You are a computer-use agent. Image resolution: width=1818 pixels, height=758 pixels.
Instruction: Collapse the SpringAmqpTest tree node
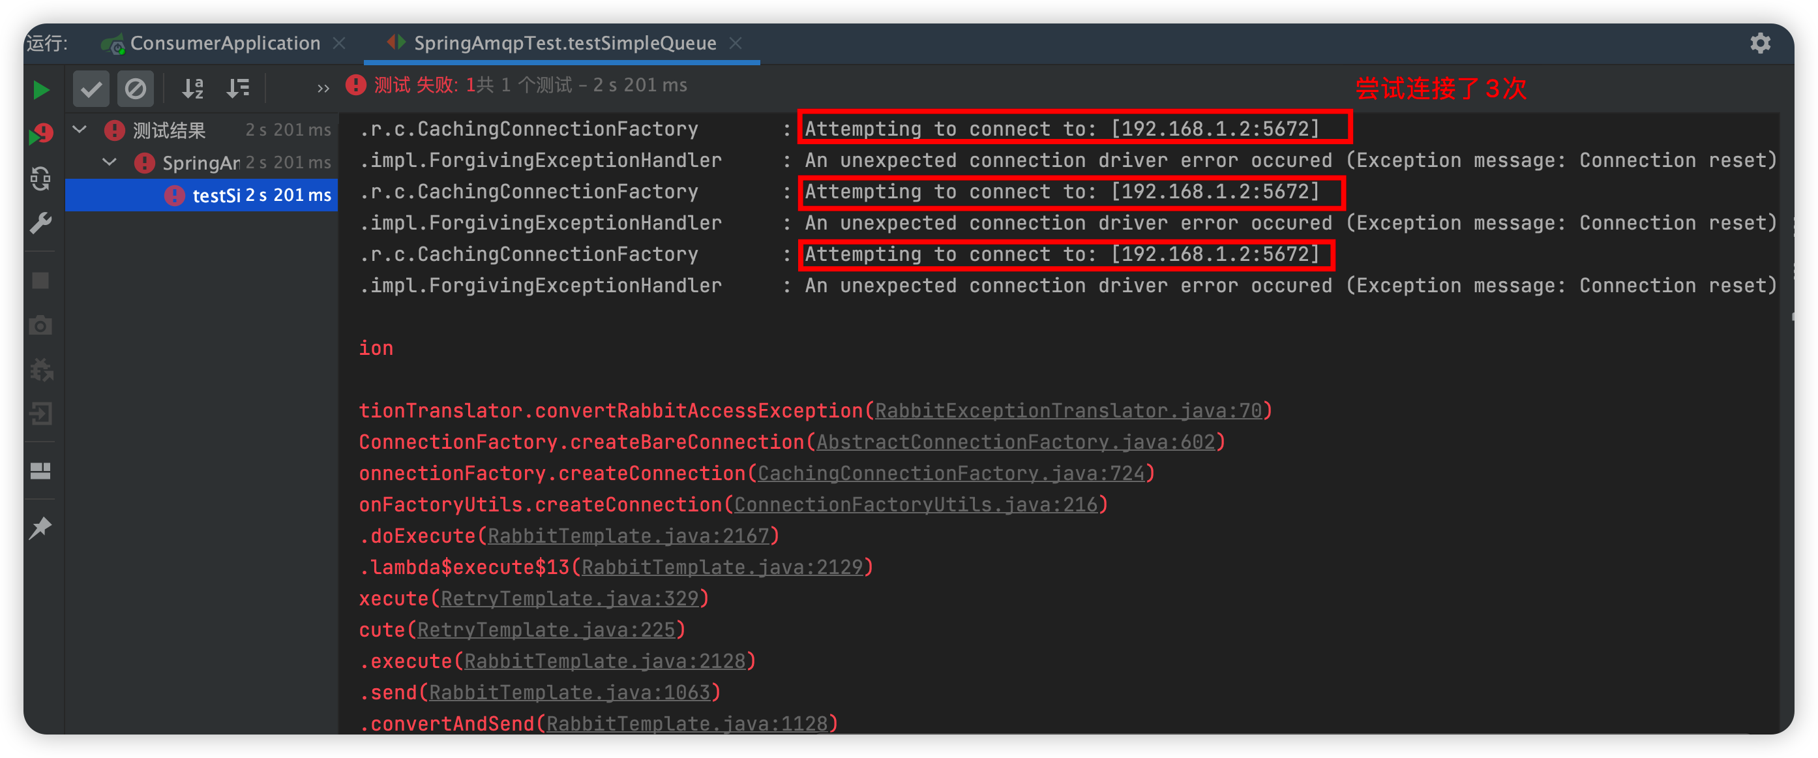pos(110,162)
